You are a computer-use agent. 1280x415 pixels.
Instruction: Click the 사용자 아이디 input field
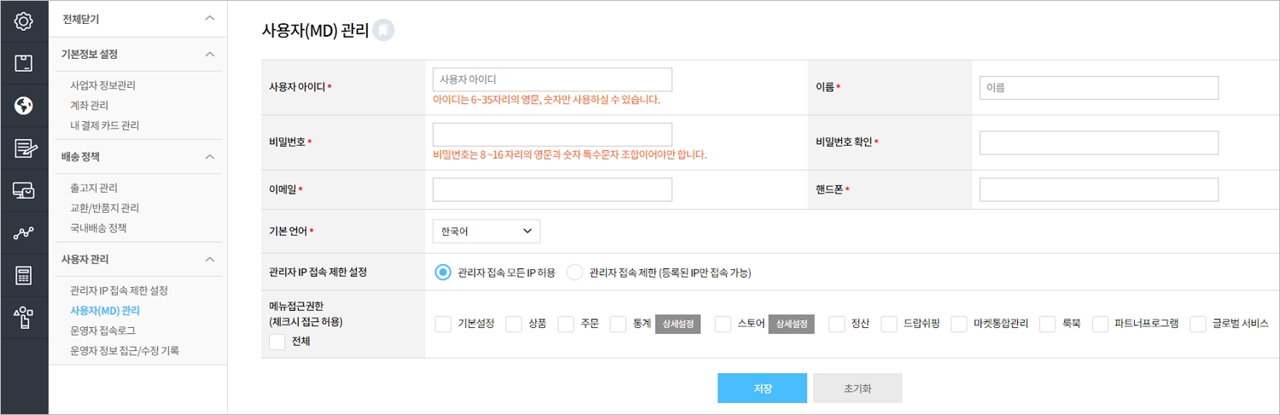coord(552,79)
